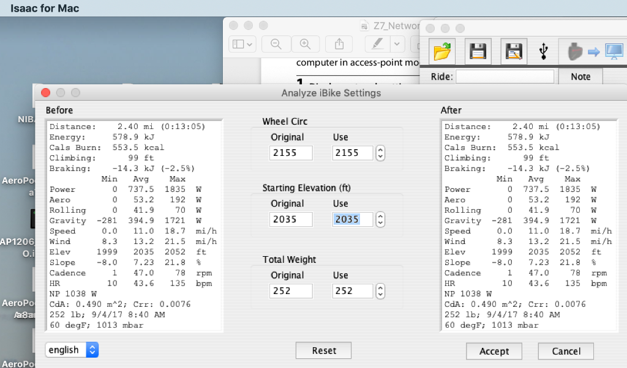Open the english language selector
627x368 pixels.
pos(72,350)
